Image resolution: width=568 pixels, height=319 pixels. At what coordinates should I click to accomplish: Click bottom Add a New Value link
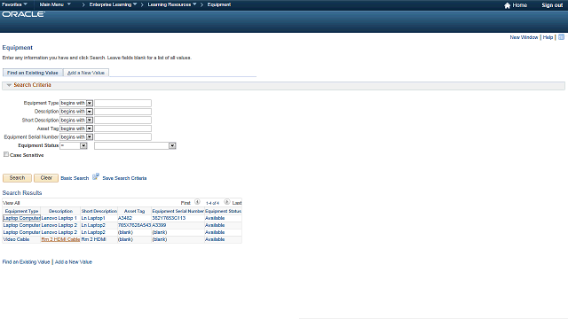click(x=74, y=262)
